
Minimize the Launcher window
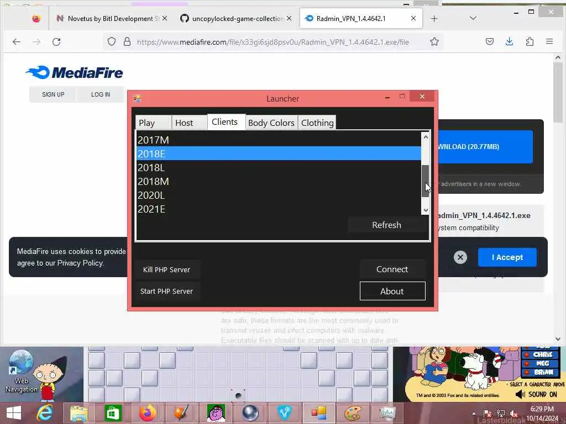click(387, 97)
